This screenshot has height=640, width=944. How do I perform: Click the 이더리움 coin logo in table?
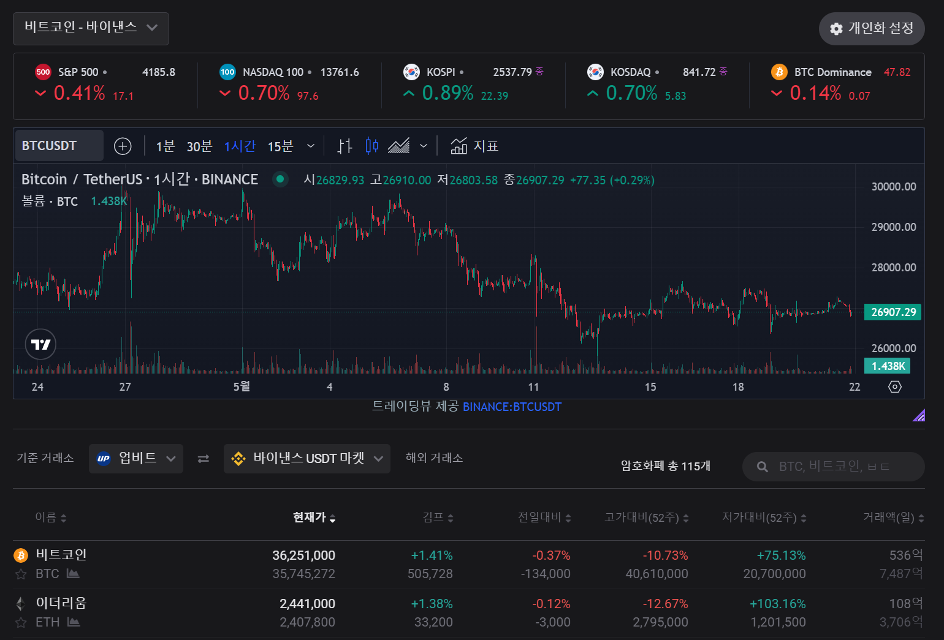point(21,603)
